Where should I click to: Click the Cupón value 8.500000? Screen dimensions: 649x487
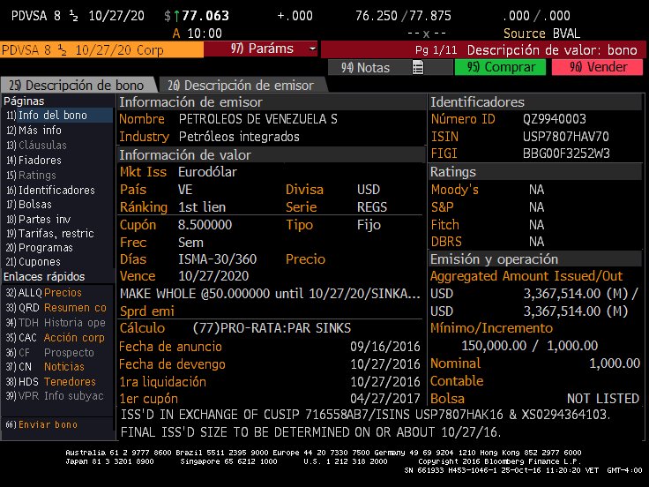click(x=205, y=224)
